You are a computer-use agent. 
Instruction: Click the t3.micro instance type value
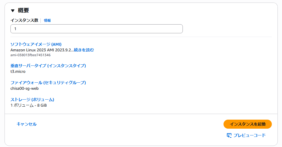coord(18,71)
